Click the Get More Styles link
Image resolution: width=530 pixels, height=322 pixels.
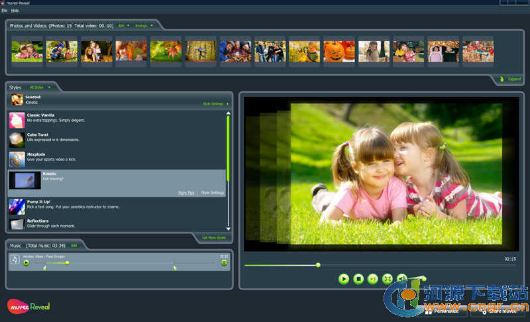(x=212, y=237)
